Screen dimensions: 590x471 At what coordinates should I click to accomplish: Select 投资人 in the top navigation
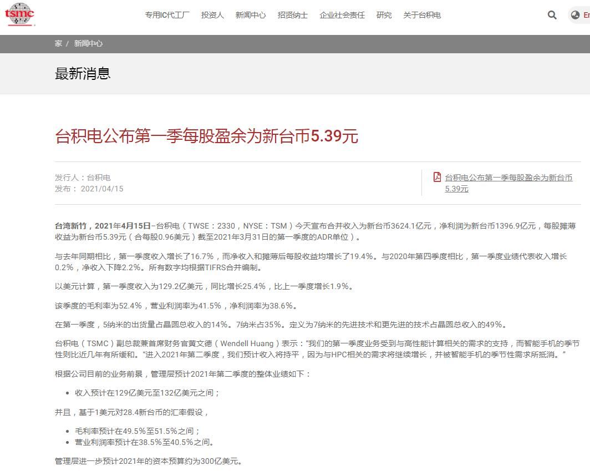point(212,15)
